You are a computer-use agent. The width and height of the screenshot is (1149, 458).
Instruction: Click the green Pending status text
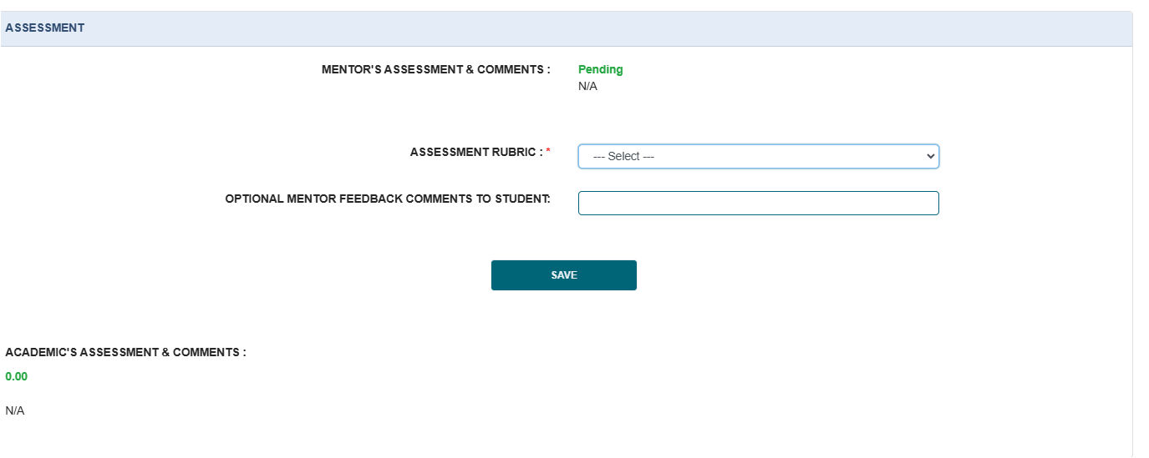601,69
